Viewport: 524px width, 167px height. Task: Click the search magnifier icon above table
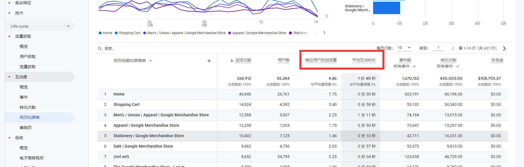(x=100, y=48)
